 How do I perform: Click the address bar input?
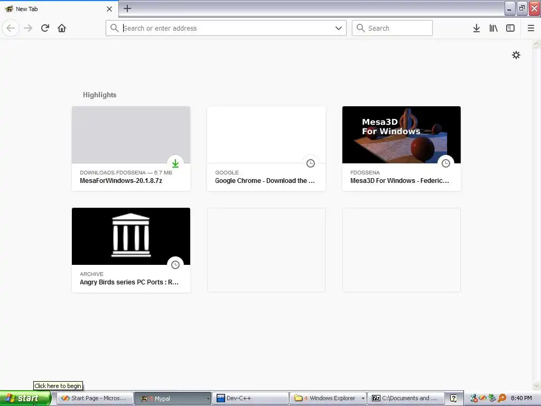point(226,28)
